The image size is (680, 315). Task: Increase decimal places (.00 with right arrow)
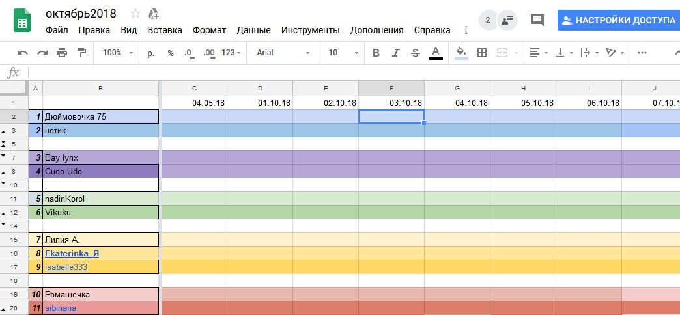click(x=209, y=53)
